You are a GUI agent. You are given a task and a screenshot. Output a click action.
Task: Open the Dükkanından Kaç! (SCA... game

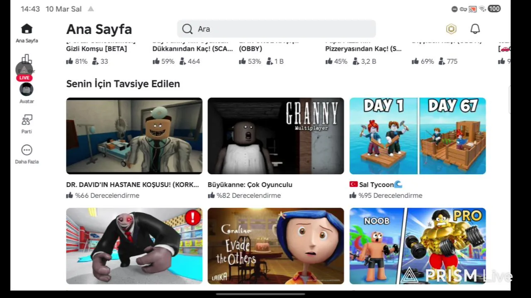(192, 48)
